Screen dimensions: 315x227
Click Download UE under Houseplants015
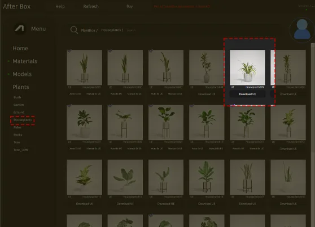tap(166, 204)
